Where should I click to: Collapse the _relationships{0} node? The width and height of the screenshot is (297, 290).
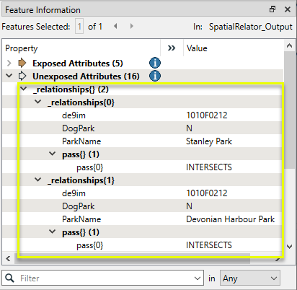(x=38, y=102)
